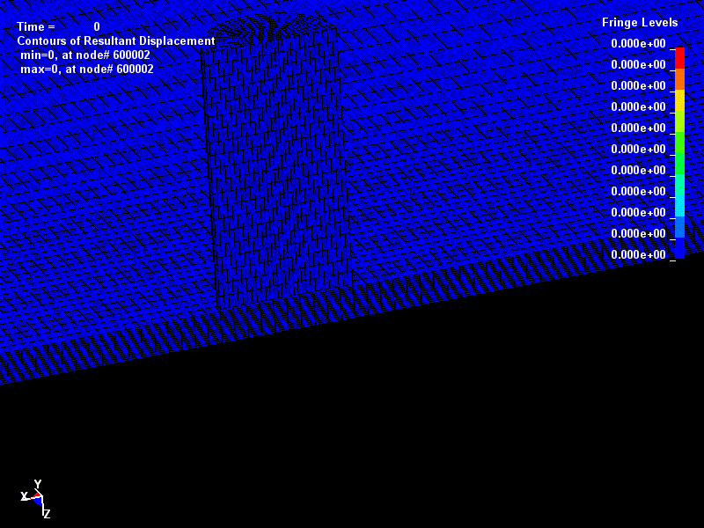Click the XYZ axis triad icon
This screenshot has width=704, height=528.
[x=36, y=498]
